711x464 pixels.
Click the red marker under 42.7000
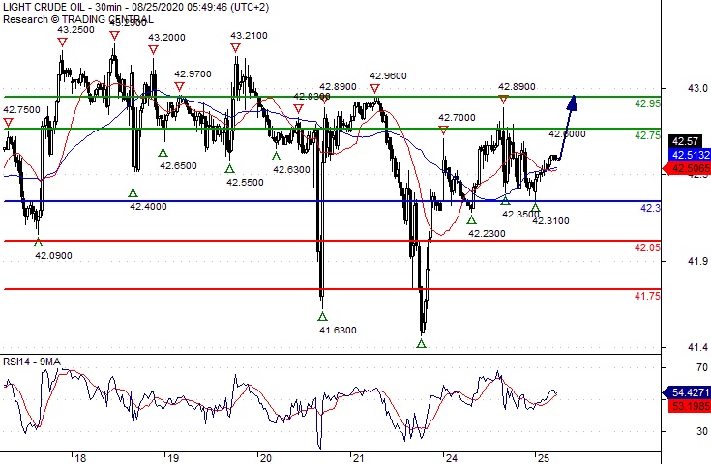pos(443,130)
